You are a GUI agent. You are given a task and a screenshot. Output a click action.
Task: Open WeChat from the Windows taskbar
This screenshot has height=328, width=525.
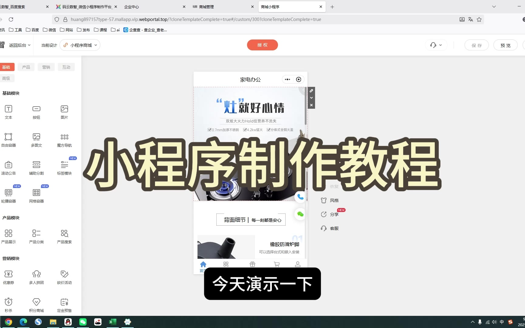point(83,322)
